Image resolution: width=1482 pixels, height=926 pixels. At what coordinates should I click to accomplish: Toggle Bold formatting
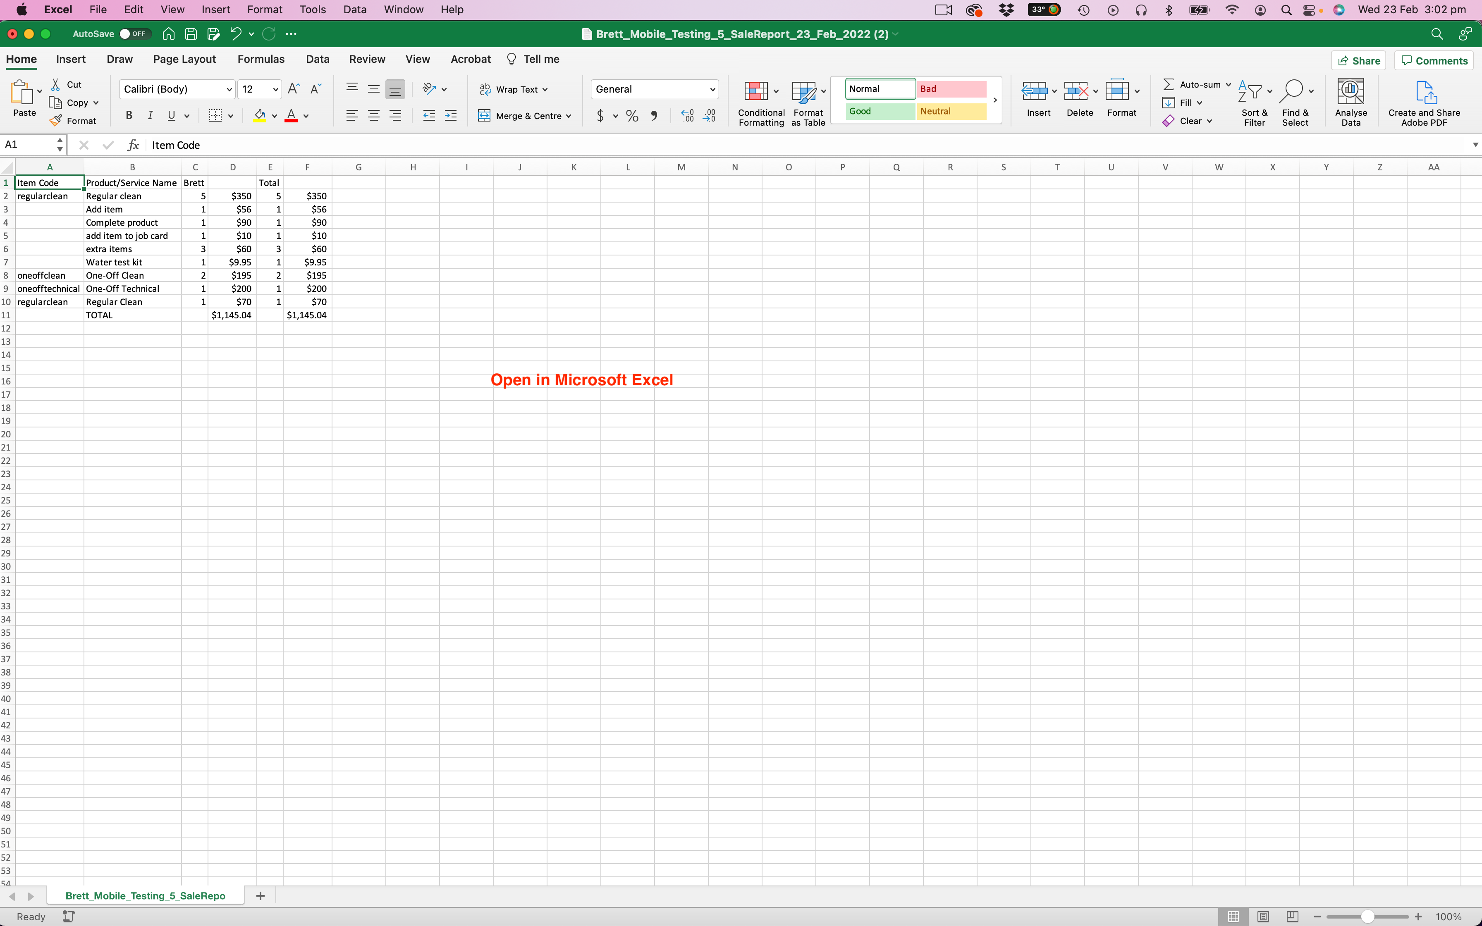click(129, 115)
